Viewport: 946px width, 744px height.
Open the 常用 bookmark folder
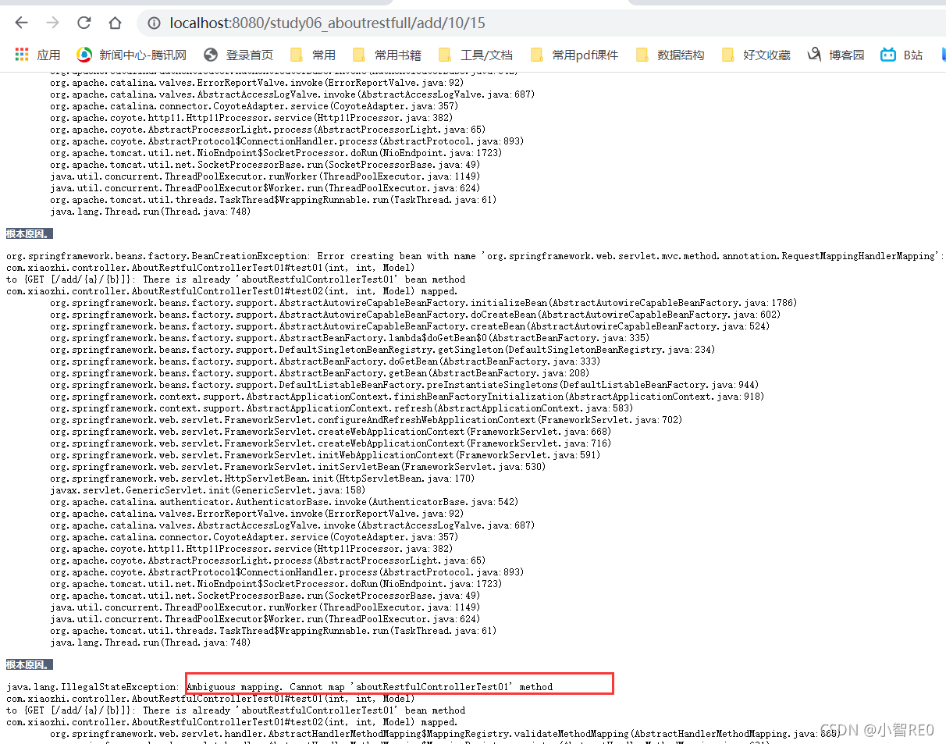(x=312, y=55)
